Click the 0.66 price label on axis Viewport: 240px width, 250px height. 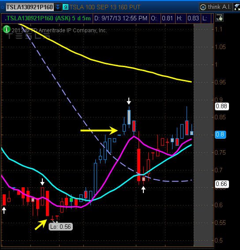click(x=222, y=184)
